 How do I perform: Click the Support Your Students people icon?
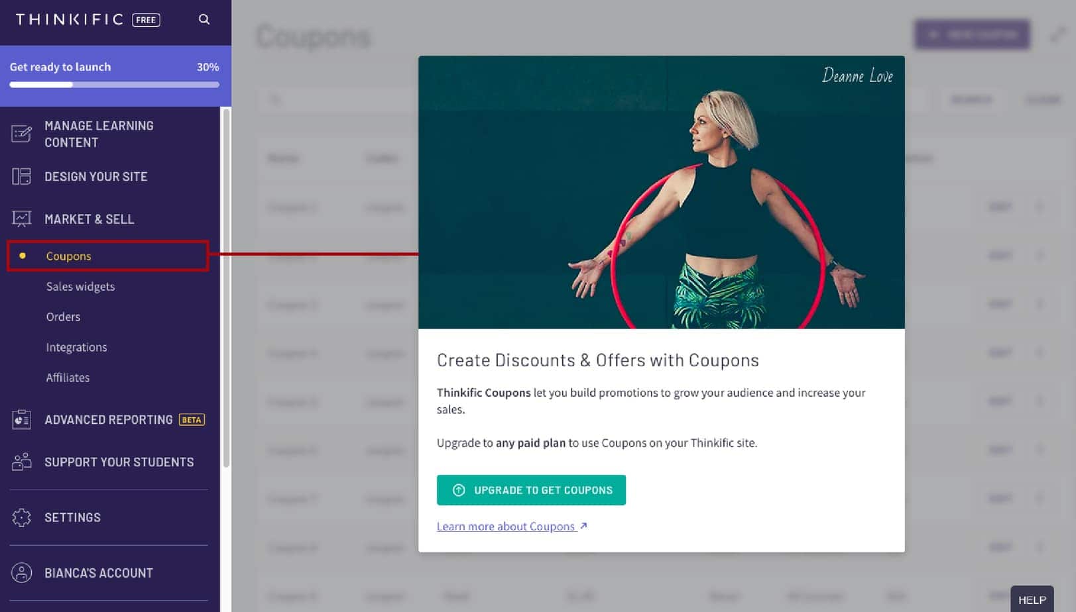[x=21, y=462]
